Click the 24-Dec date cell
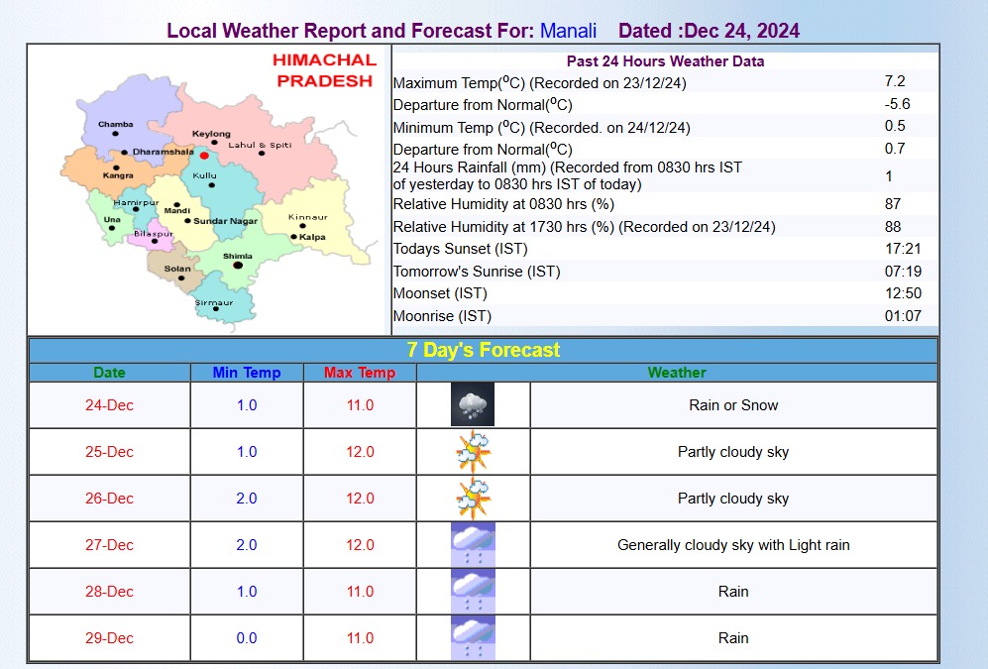This screenshot has width=988, height=669. (x=109, y=405)
